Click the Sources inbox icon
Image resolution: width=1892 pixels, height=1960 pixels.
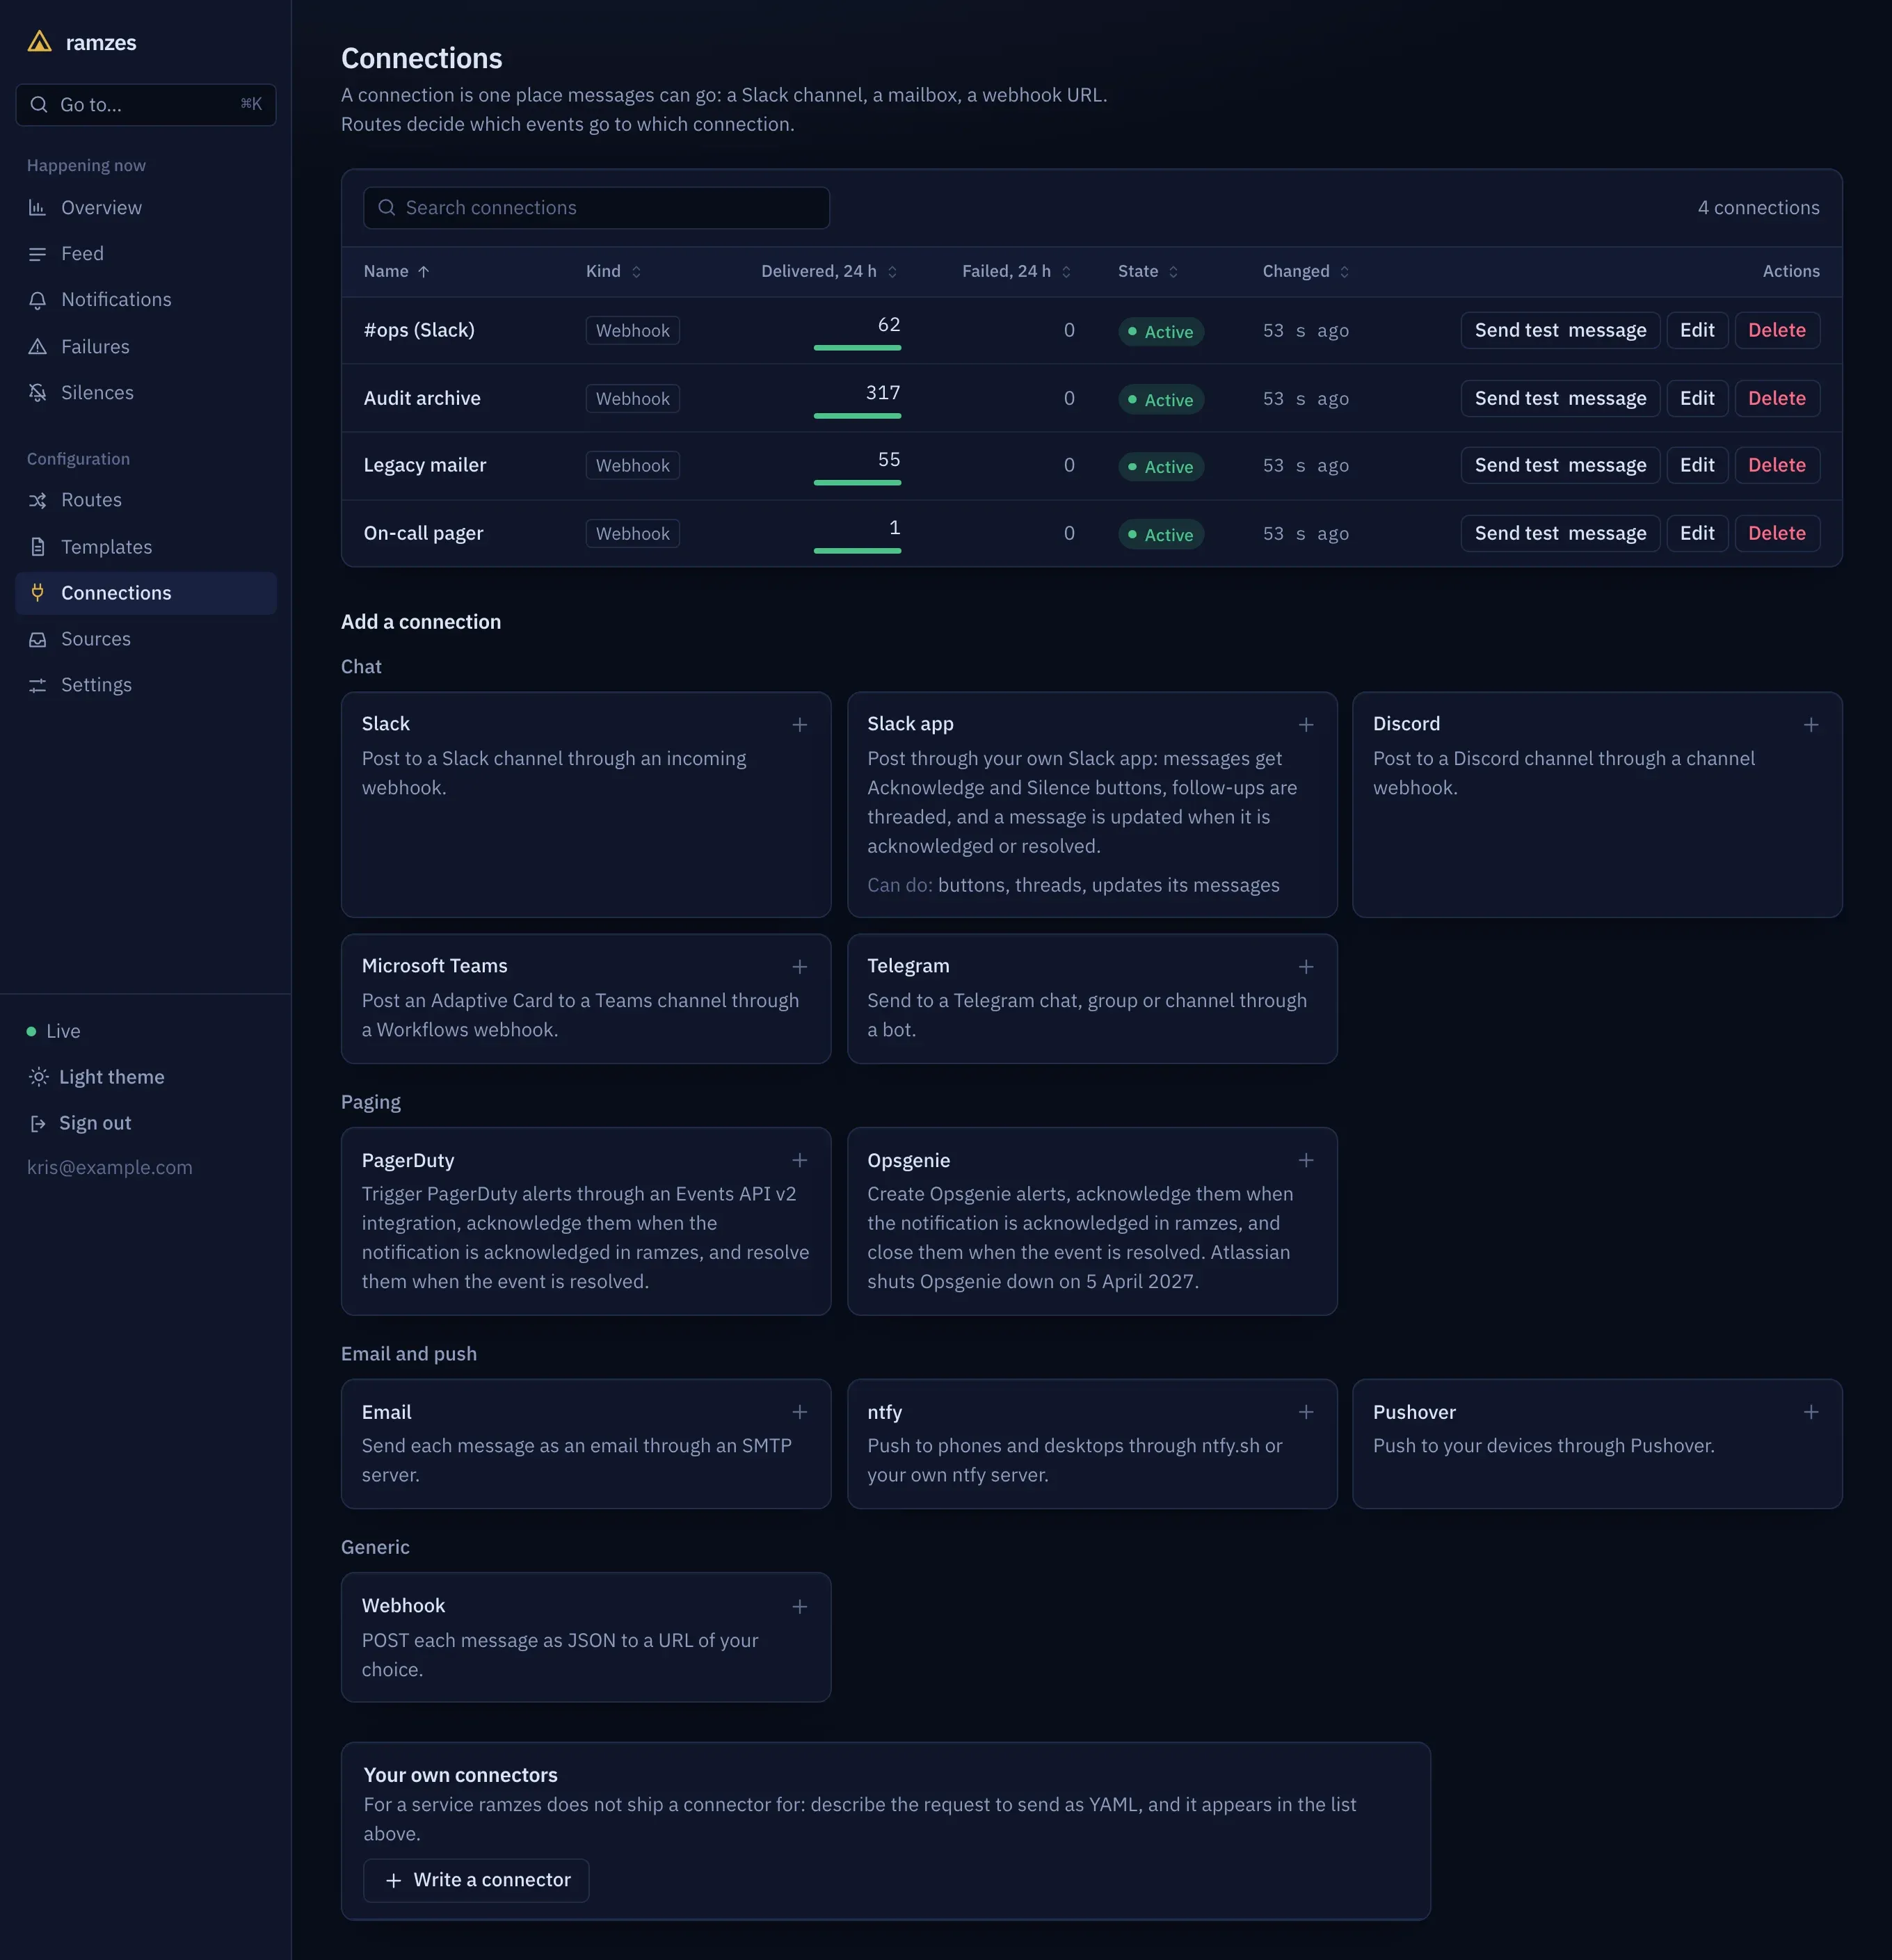coord(37,639)
